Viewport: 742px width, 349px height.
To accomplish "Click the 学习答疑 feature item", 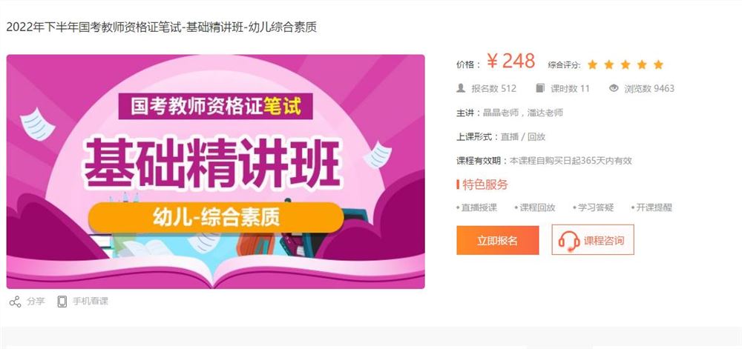I will (x=594, y=207).
